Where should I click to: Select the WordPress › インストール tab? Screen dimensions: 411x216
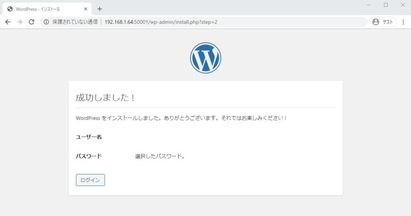point(47,9)
